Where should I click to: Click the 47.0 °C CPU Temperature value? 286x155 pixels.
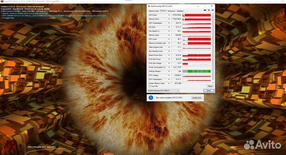click(176, 79)
